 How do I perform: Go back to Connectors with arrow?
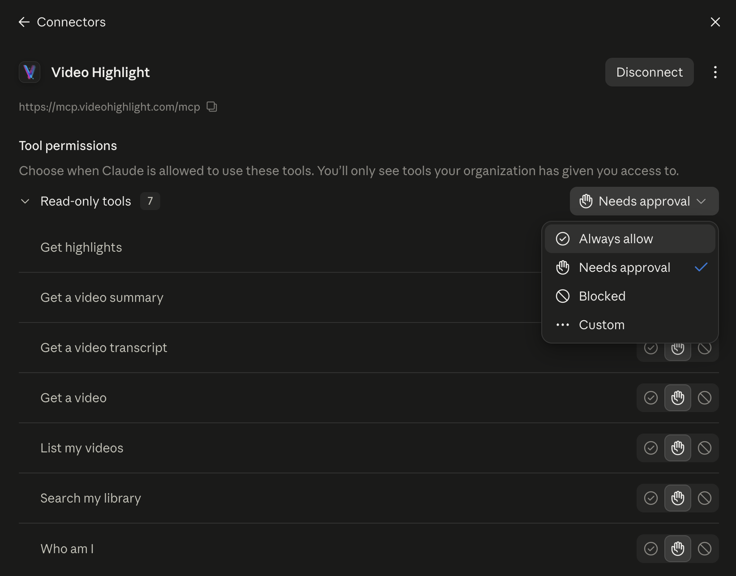[x=24, y=22]
